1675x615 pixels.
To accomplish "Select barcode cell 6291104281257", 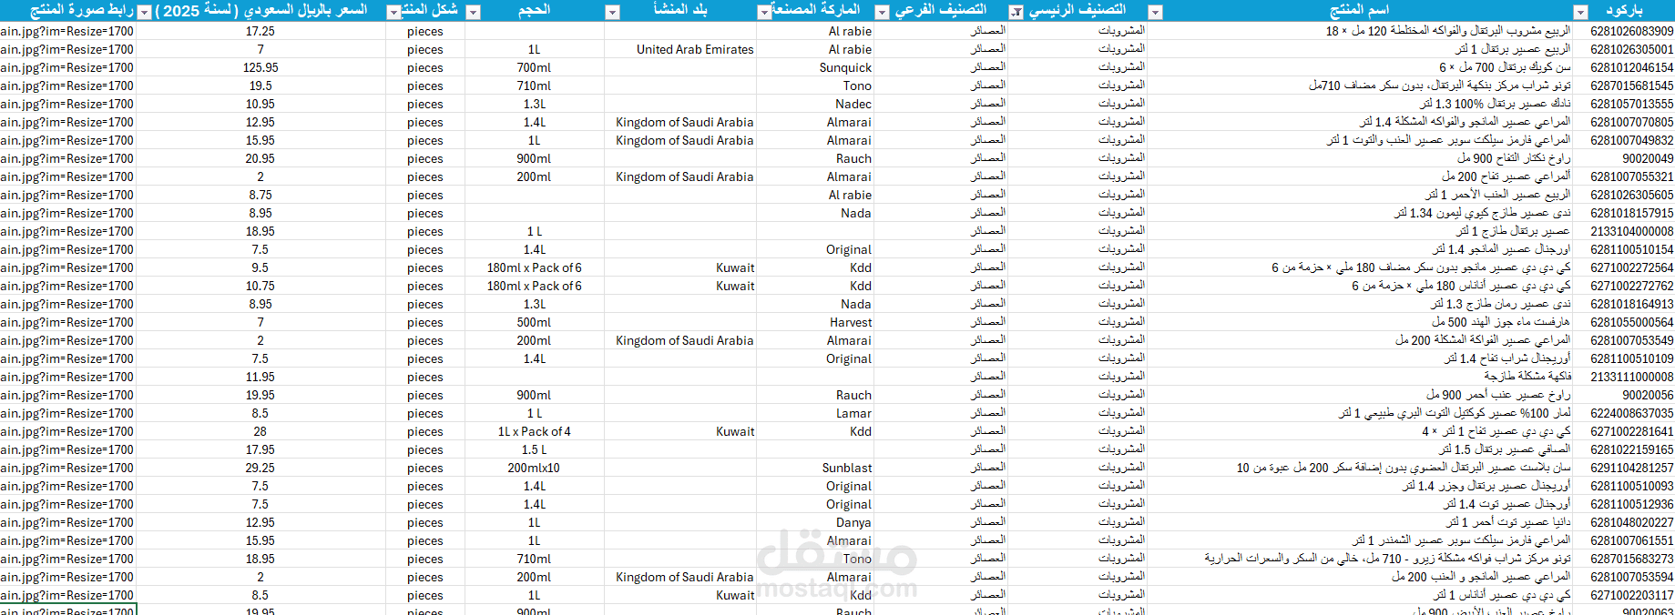I will pos(1624,468).
